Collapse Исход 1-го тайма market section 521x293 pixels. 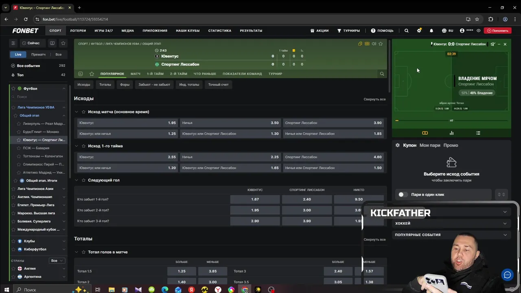pyautogui.click(x=77, y=146)
